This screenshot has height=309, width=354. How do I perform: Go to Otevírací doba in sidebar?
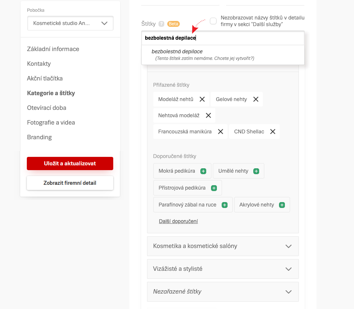pos(47,108)
